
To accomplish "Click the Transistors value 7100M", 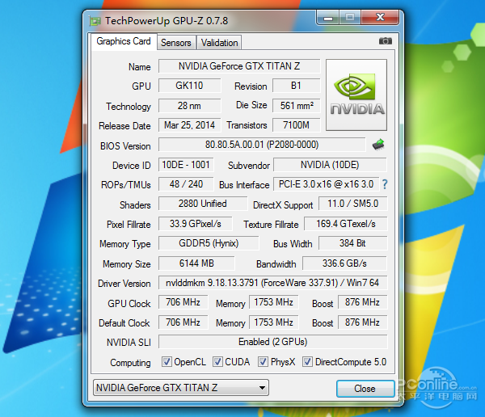I will 296,125.
